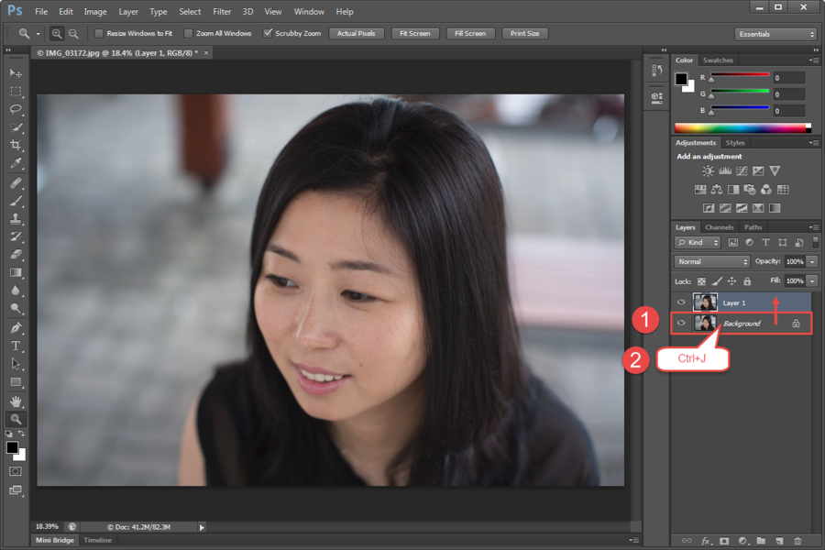Click the Zoom In mode icon in options bar
Image resolution: width=825 pixels, height=550 pixels.
(x=56, y=34)
